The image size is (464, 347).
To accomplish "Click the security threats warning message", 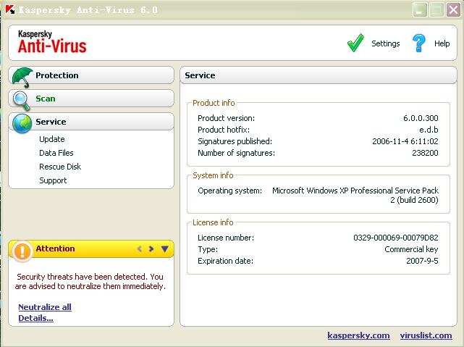I will tap(90, 281).
